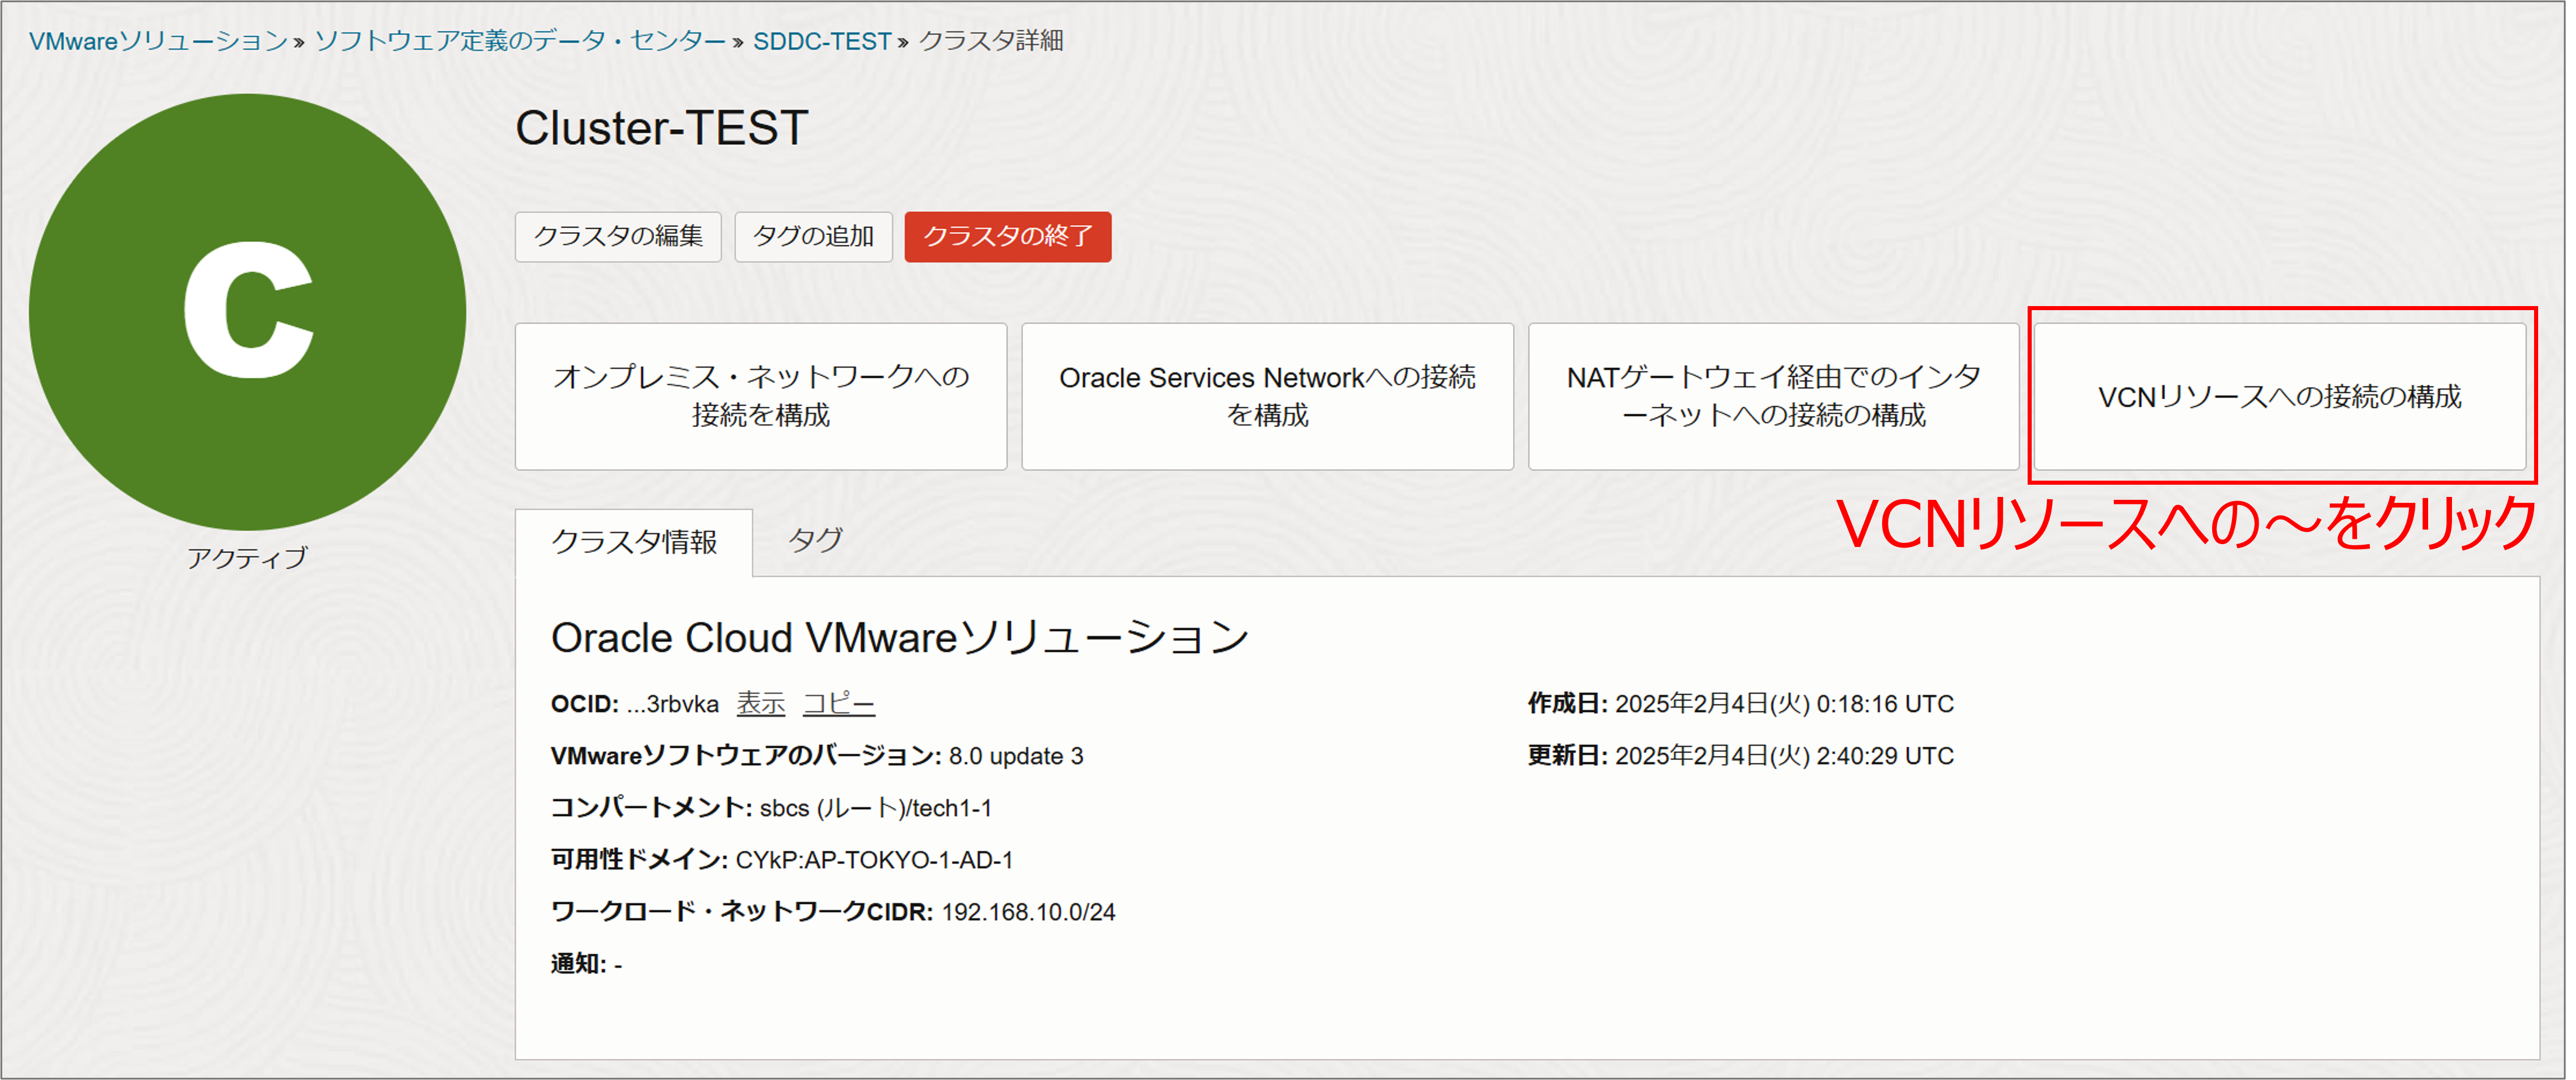Click 表示 link next to OCID

point(760,704)
